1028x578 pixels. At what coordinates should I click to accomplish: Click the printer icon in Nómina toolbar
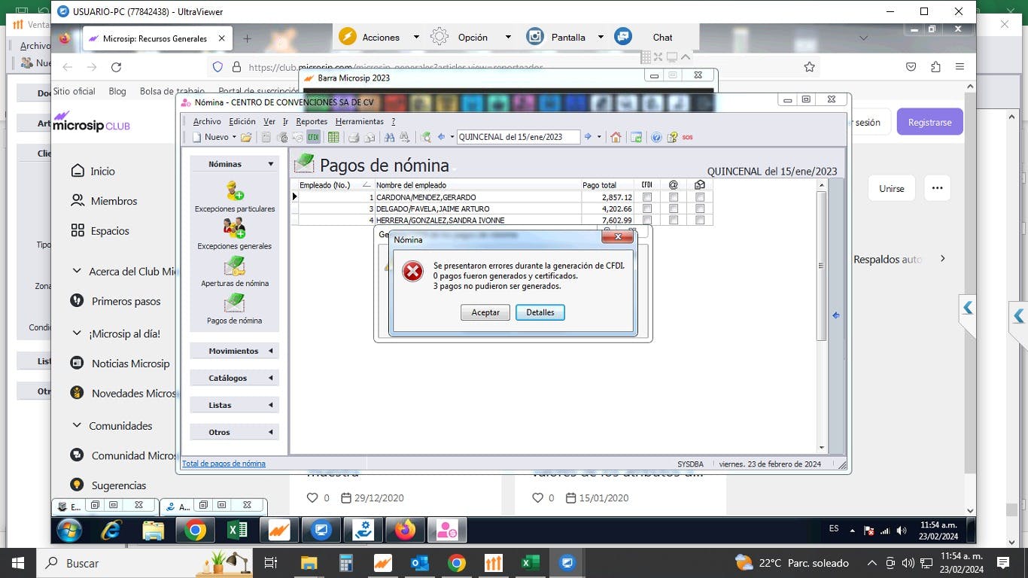tap(353, 137)
